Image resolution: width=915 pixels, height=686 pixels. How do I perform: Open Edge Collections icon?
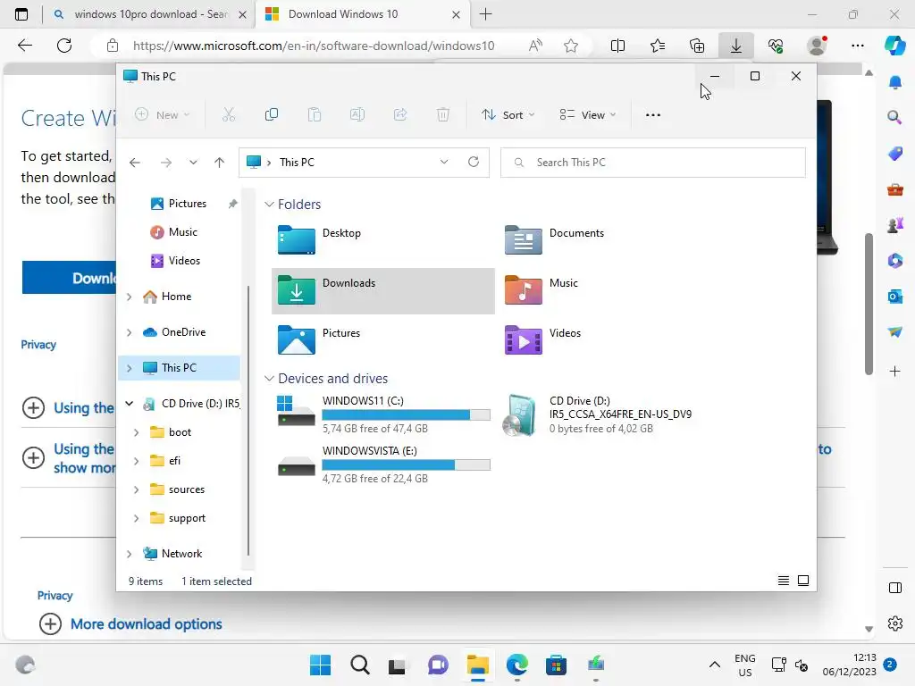(697, 46)
